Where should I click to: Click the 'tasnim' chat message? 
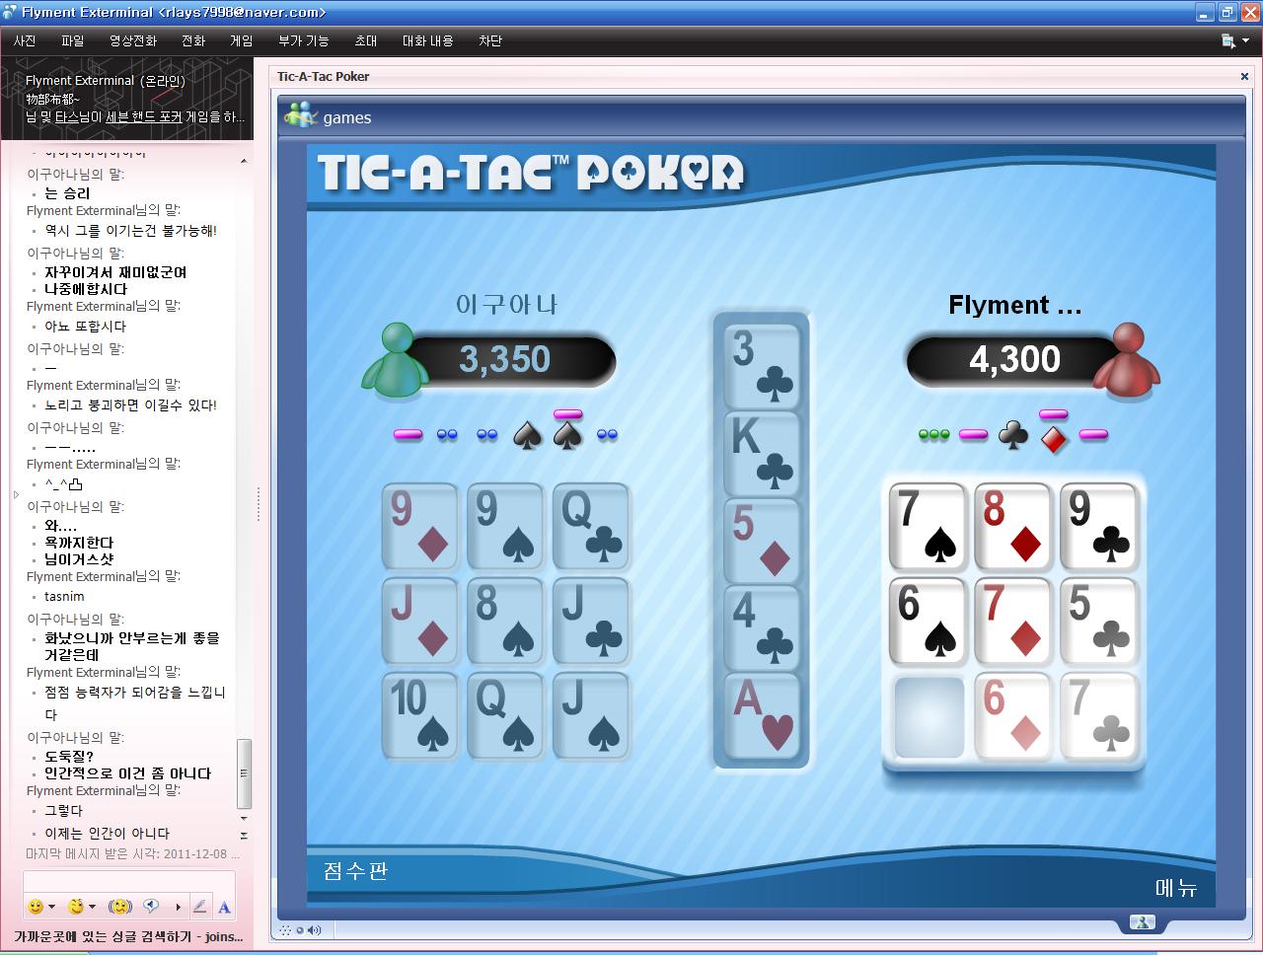[64, 596]
